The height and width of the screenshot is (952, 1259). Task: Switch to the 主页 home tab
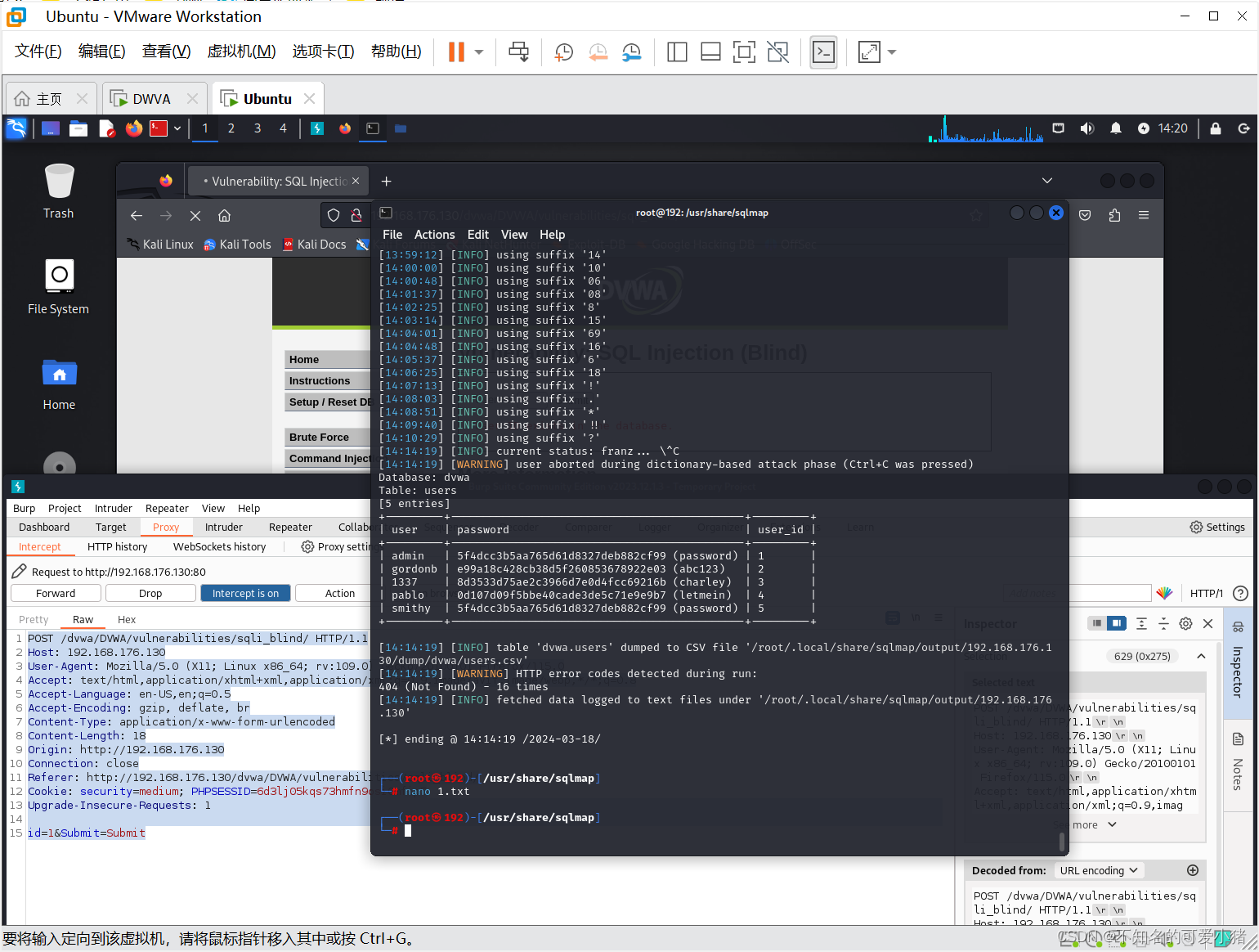(49, 99)
